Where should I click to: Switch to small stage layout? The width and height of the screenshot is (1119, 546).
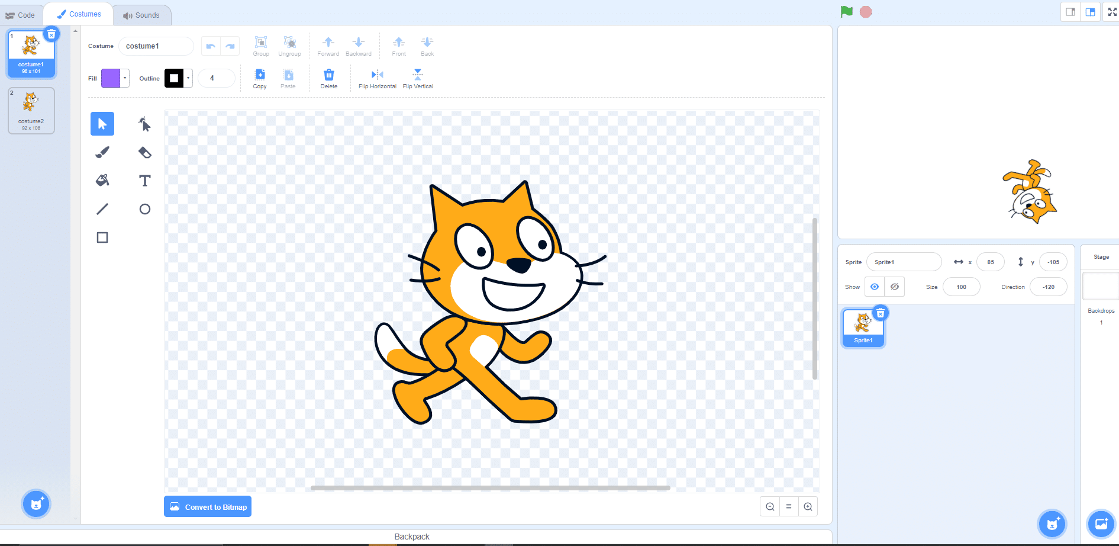pos(1070,12)
